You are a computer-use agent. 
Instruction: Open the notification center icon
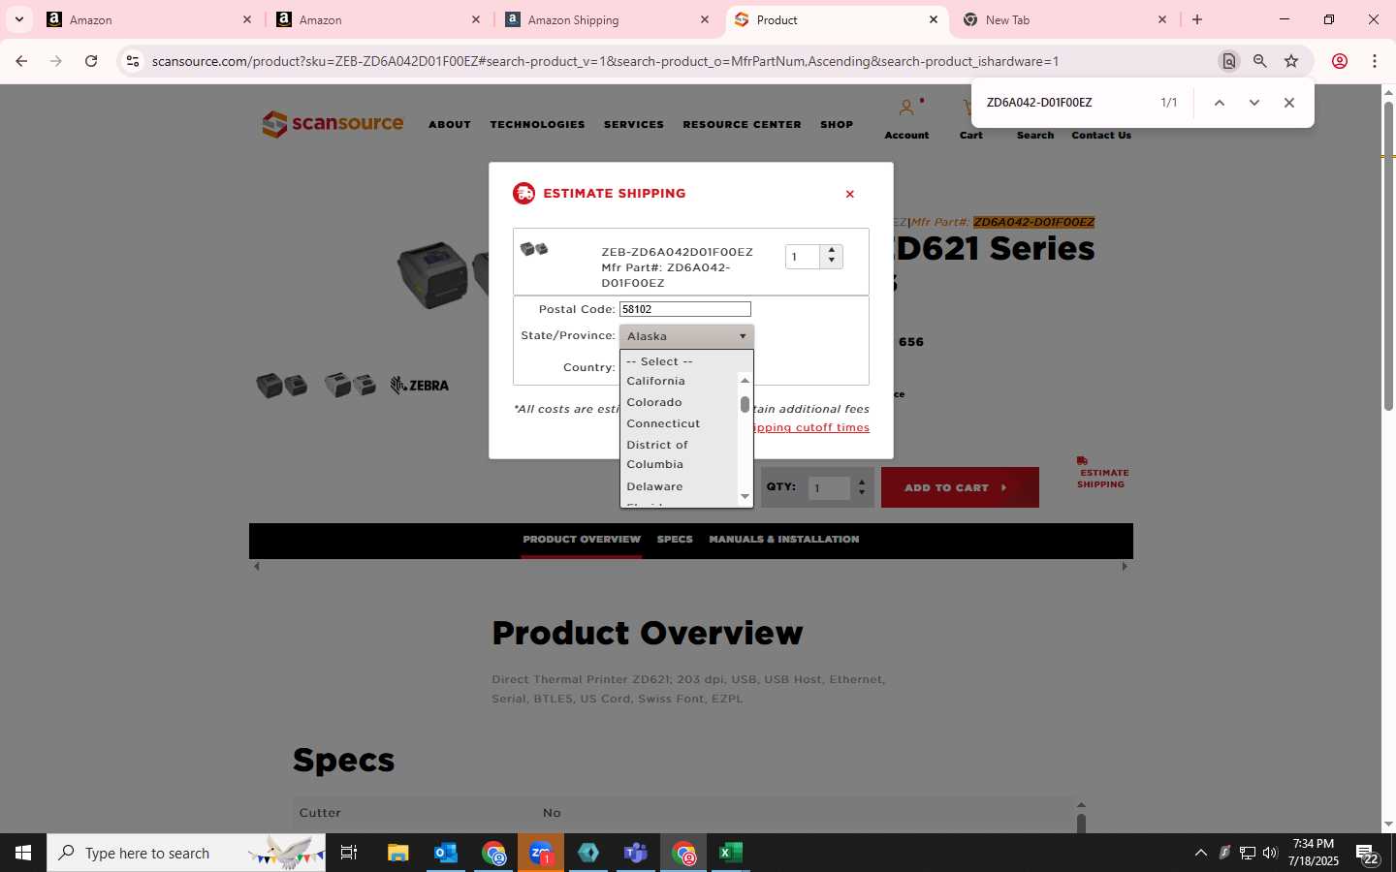click(1368, 855)
